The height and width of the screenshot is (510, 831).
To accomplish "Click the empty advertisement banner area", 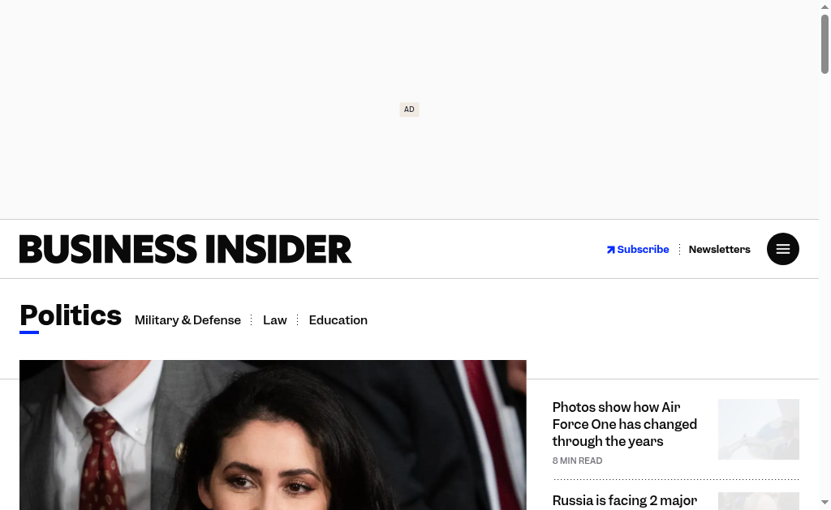I will [x=409, y=109].
